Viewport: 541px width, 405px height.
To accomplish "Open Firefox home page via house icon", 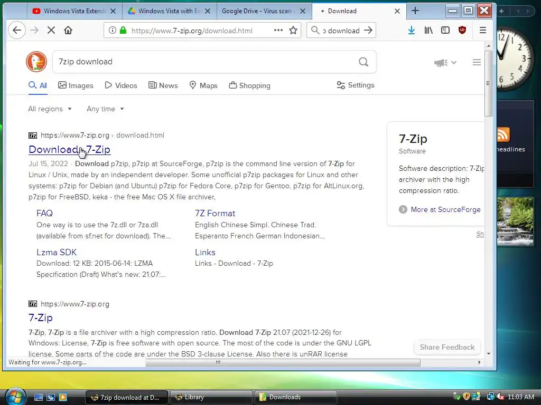I will pos(68,30).
